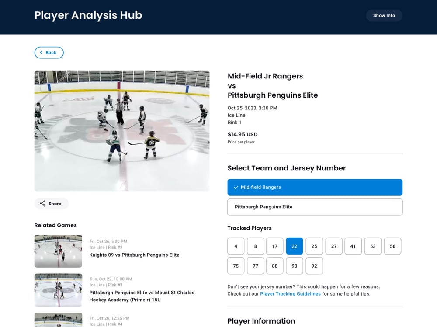
Task: Click the Show Info button
Action: (384, 16)
